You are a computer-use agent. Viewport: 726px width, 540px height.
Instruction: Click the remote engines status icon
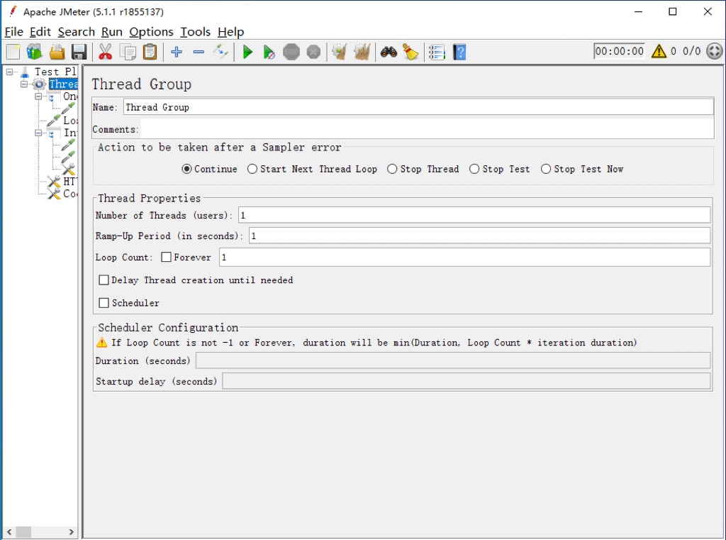(715, 51)
